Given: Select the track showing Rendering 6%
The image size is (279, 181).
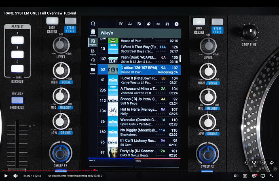Looking at the screenshot, I should [139, 69].
